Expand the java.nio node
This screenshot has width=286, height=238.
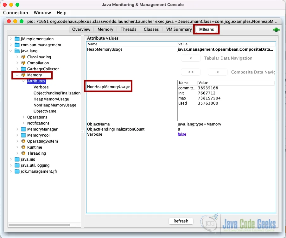point(11,159)
